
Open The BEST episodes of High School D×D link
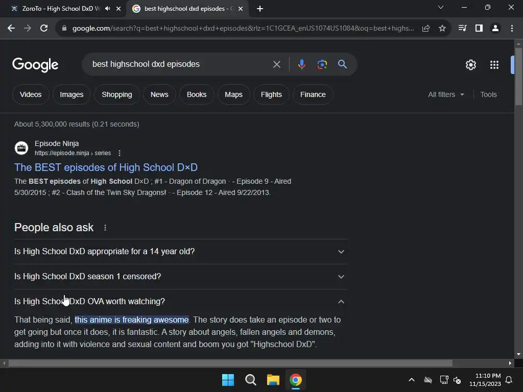pyautogui.click(x=106, y=167)
